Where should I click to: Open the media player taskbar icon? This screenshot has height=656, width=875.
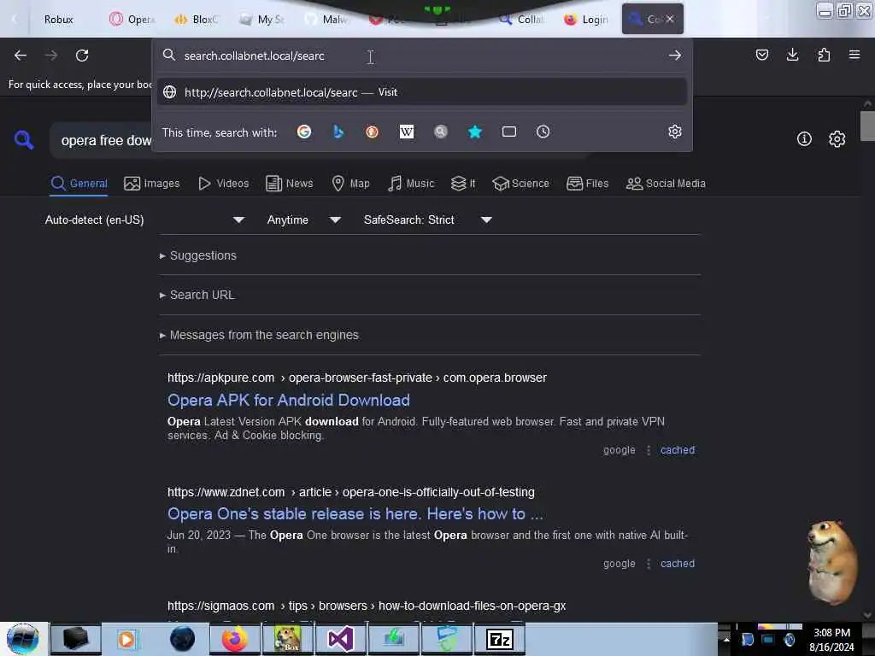pos(126,639)
